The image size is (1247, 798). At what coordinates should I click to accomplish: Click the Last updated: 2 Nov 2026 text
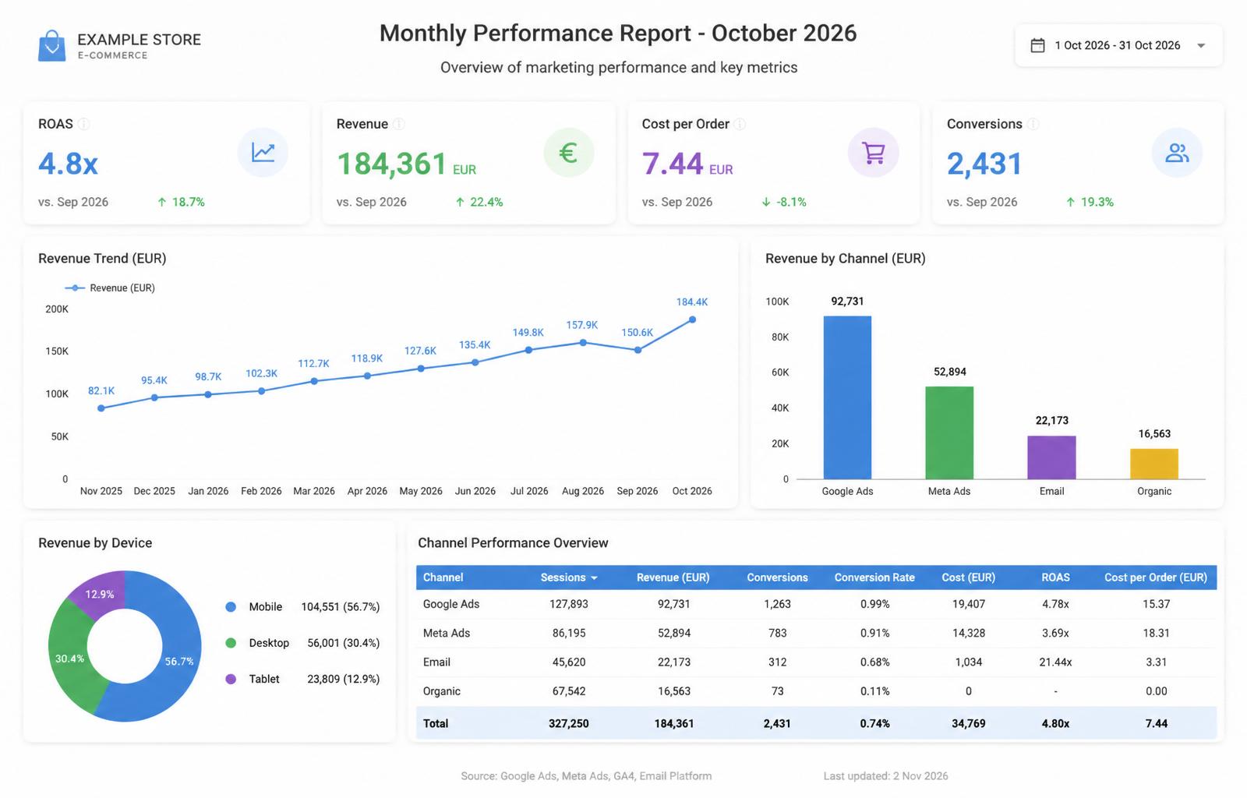pyautogui.click(x=886, y=776)
